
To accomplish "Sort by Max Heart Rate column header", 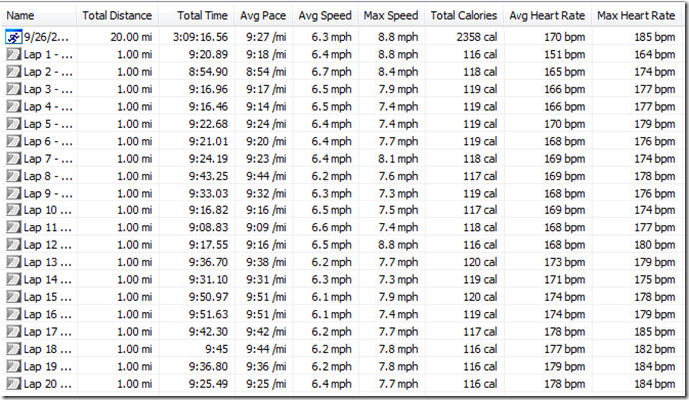I will coord(635,17).
